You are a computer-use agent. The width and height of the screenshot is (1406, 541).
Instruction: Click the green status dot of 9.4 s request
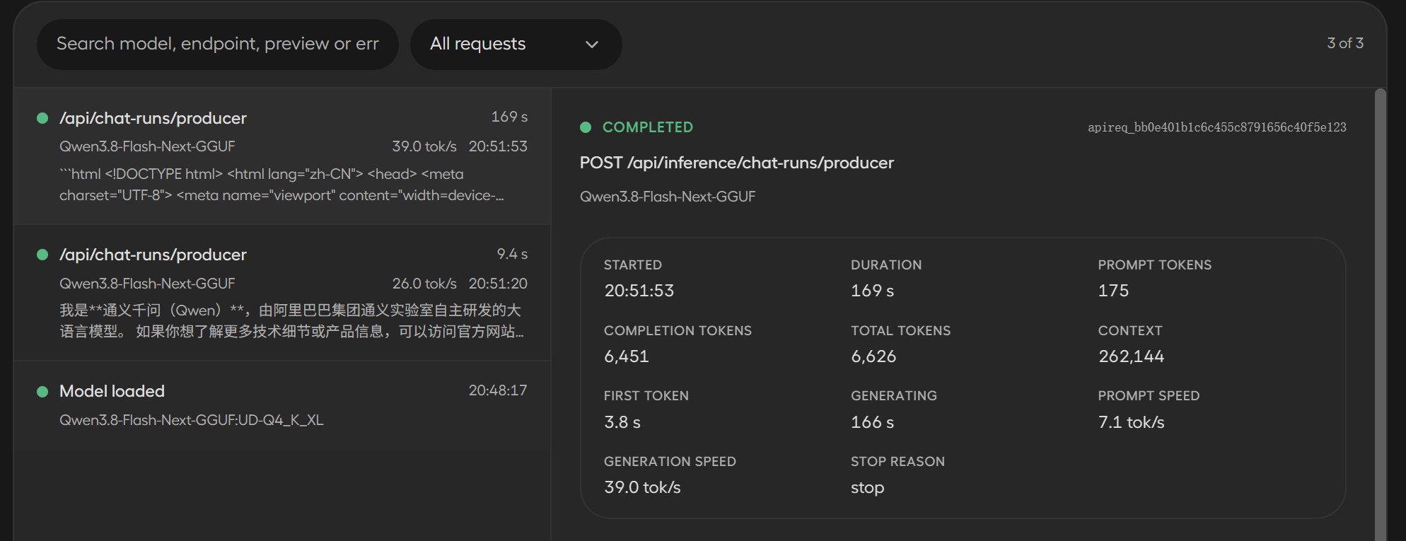42,255
